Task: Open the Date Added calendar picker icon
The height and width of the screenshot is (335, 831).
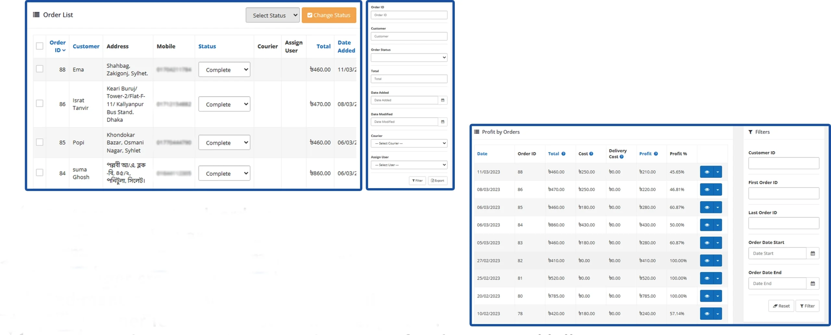Action: point(442,100)
